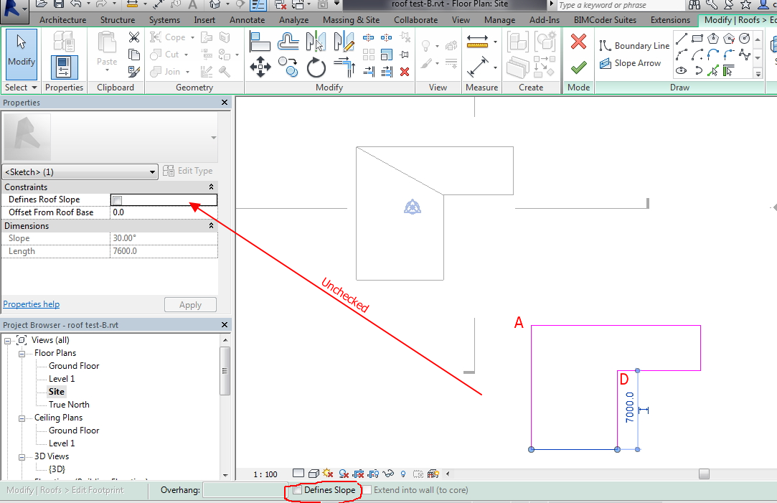Click the 1 : 100 view scale
The image size is (777, 503).
(x=265, y=474)
